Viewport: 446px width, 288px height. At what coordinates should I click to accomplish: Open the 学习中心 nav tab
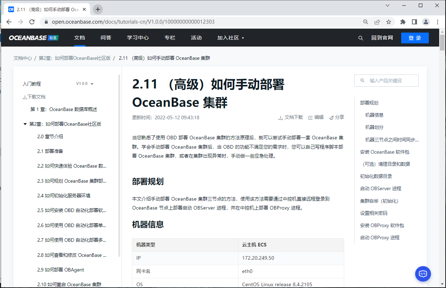(138, 38)
